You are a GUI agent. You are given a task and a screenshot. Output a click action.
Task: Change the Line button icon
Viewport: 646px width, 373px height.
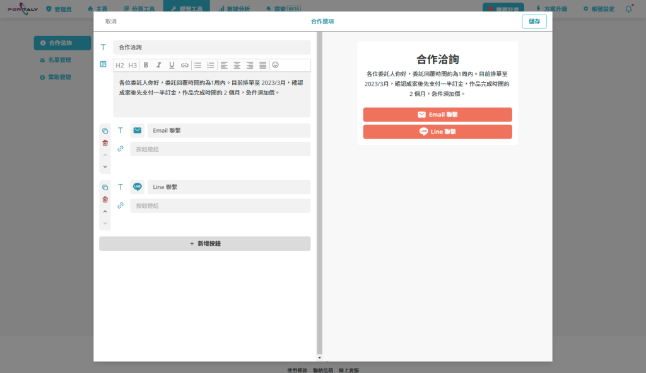pos(137,187)
